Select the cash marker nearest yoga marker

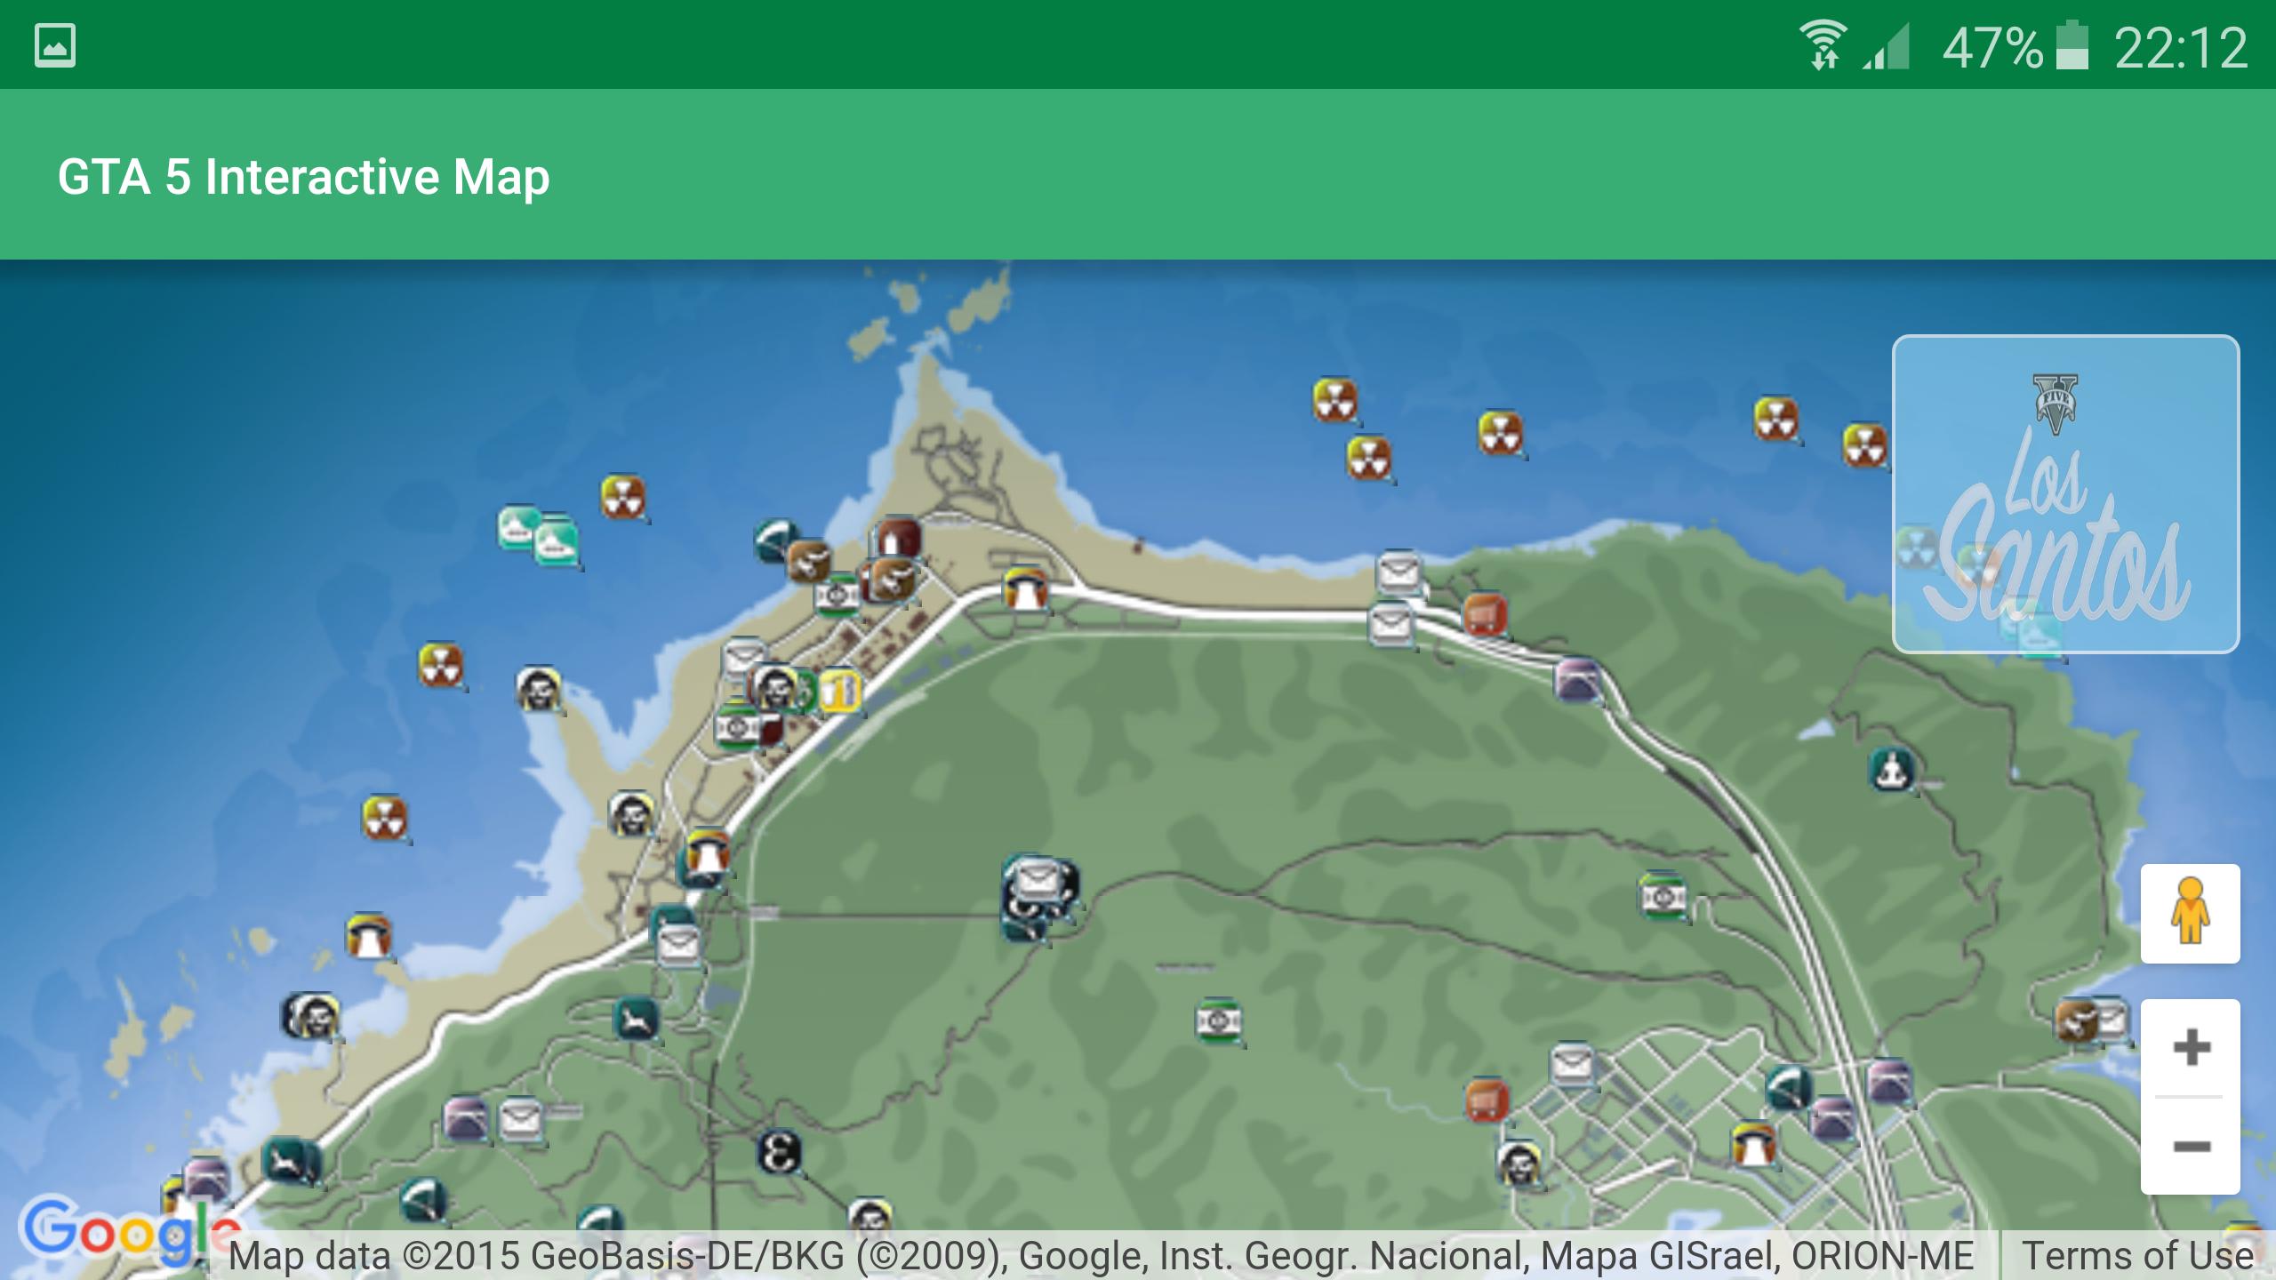[x=1663, y=895]
